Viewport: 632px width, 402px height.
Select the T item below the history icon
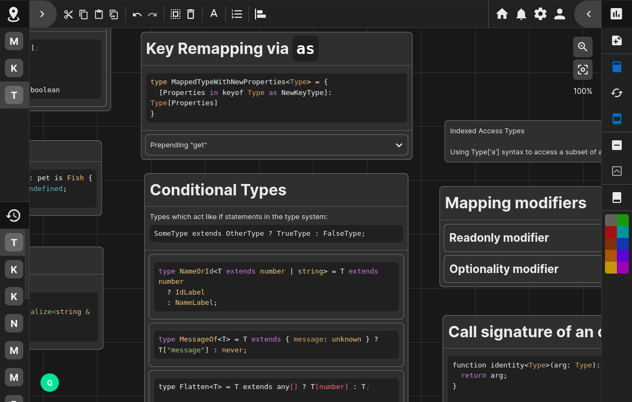pyautogui.click(x=14, y=242)
